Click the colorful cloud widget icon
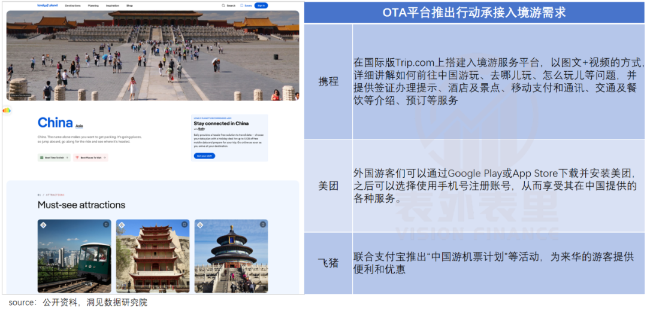 (x=7, y=110)
